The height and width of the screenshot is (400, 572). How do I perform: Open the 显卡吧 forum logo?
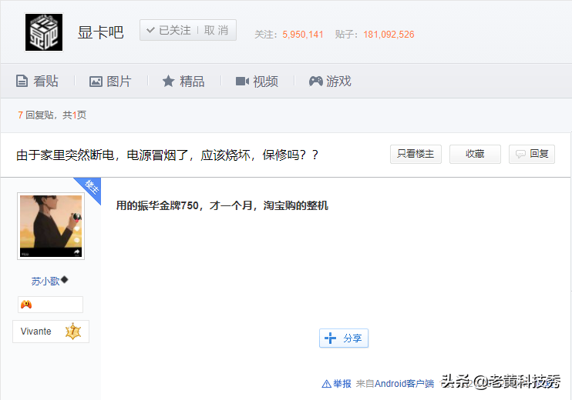tap(44, 32)
